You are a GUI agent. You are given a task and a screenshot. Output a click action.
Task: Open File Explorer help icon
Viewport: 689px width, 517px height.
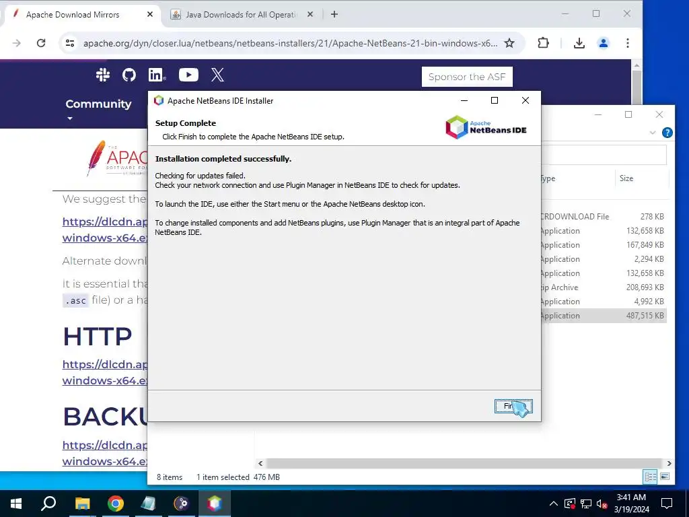coord(667,133)
